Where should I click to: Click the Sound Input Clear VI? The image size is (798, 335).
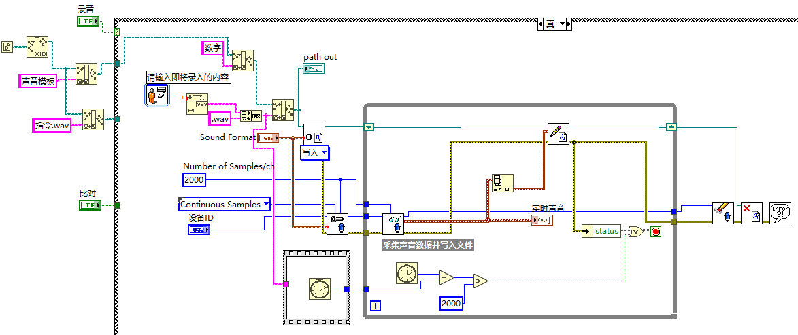tap(722, 213)
